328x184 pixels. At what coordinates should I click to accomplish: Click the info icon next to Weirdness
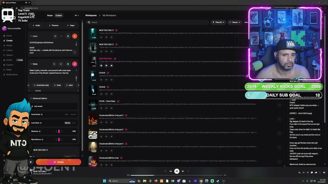pyautogui.click(x=40, y=131)
